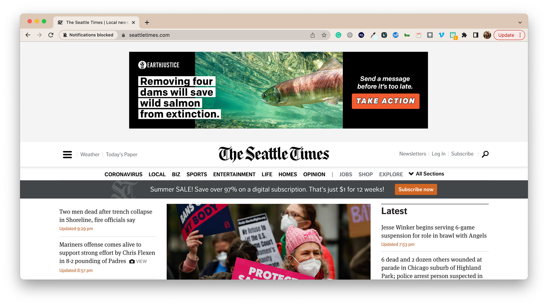The image size is (548, 306).
Task: Open the hamburger menu on Seattle Times
Action: pos(67,154)
